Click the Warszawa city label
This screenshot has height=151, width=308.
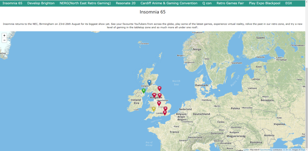click(247, 108)
